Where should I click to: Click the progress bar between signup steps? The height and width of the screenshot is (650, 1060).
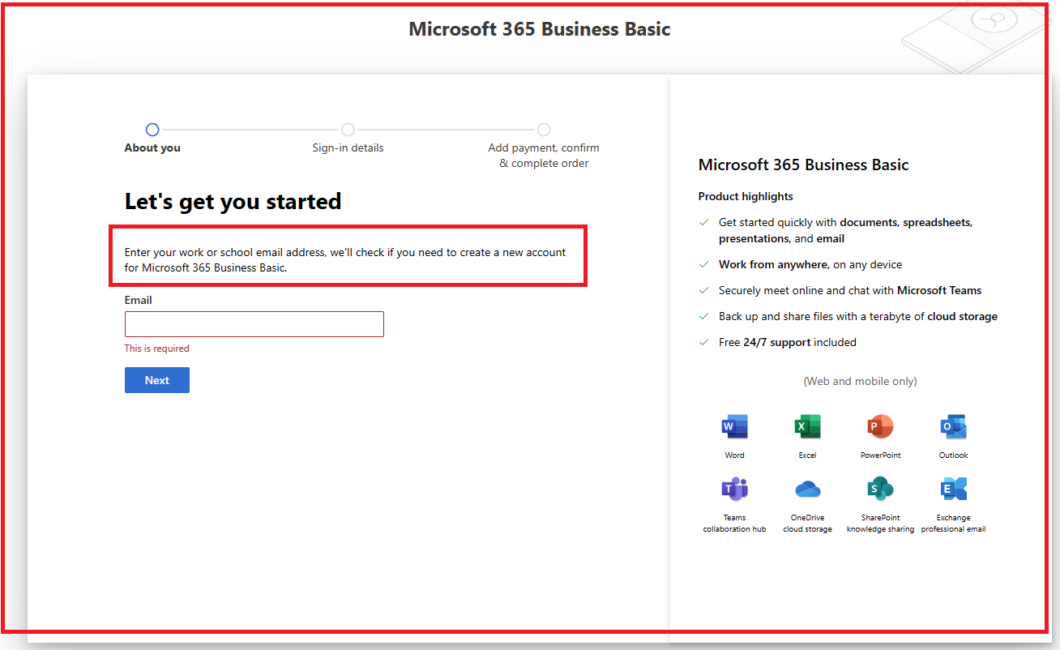coord(250,129)
